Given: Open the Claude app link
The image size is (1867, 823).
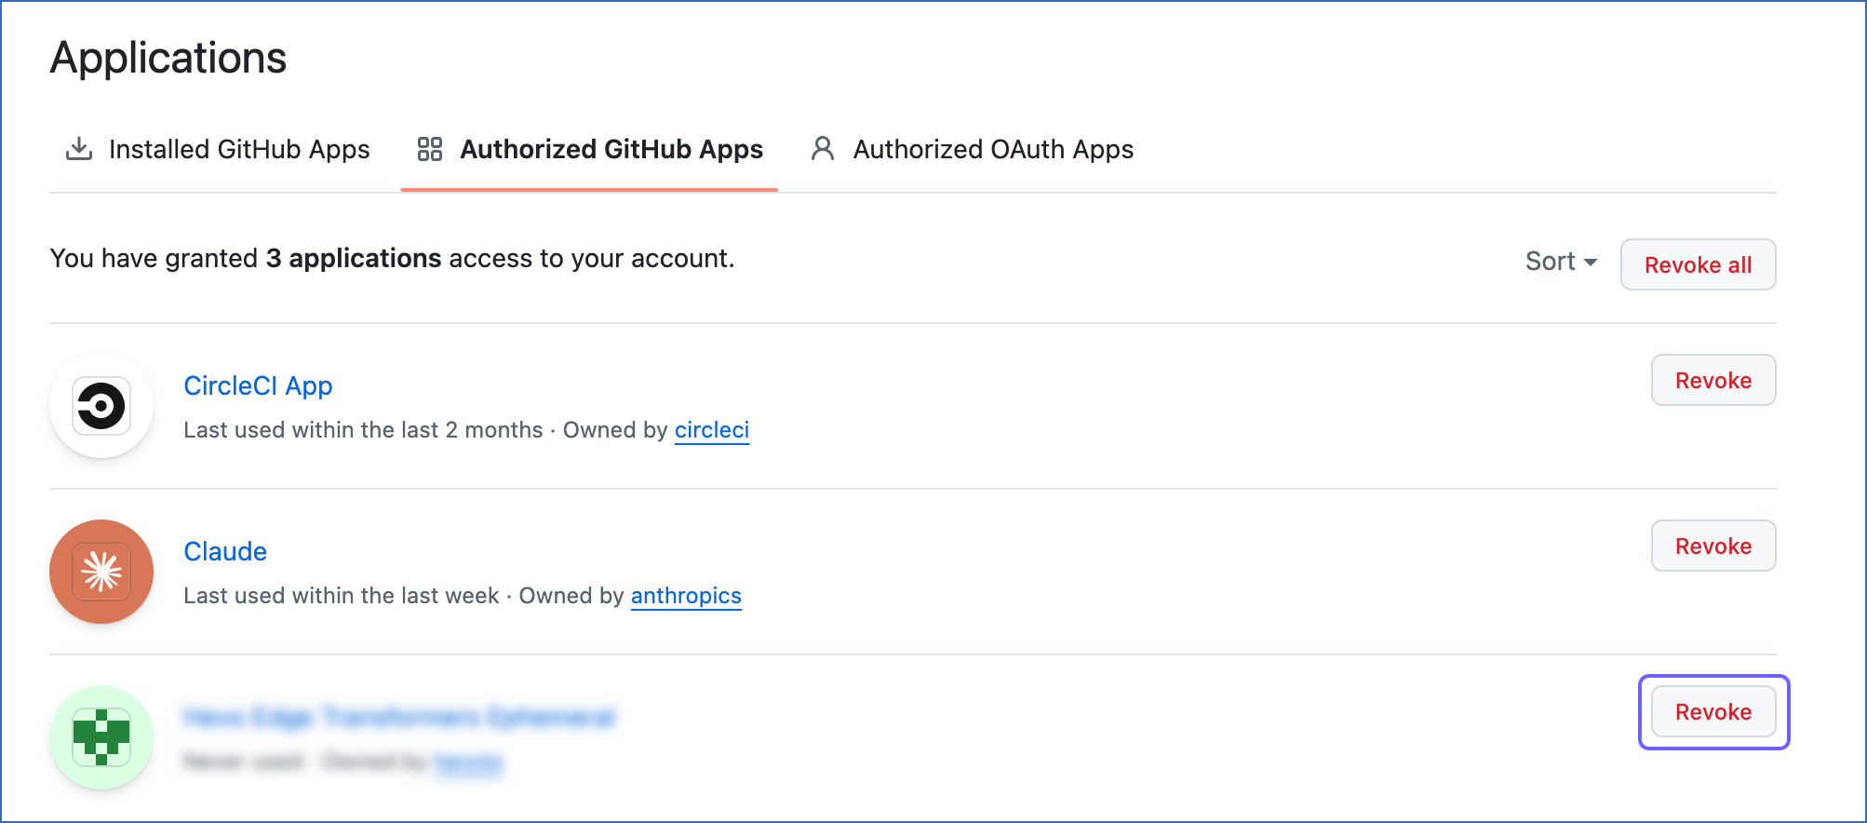Looking at the screenshot, I should click(225, 551).
